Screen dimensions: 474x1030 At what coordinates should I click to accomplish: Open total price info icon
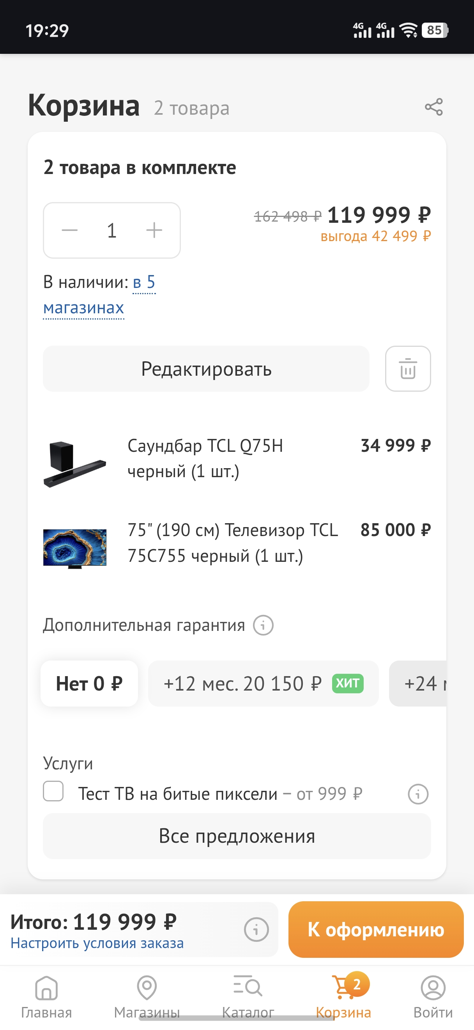(x=256, y=929)
